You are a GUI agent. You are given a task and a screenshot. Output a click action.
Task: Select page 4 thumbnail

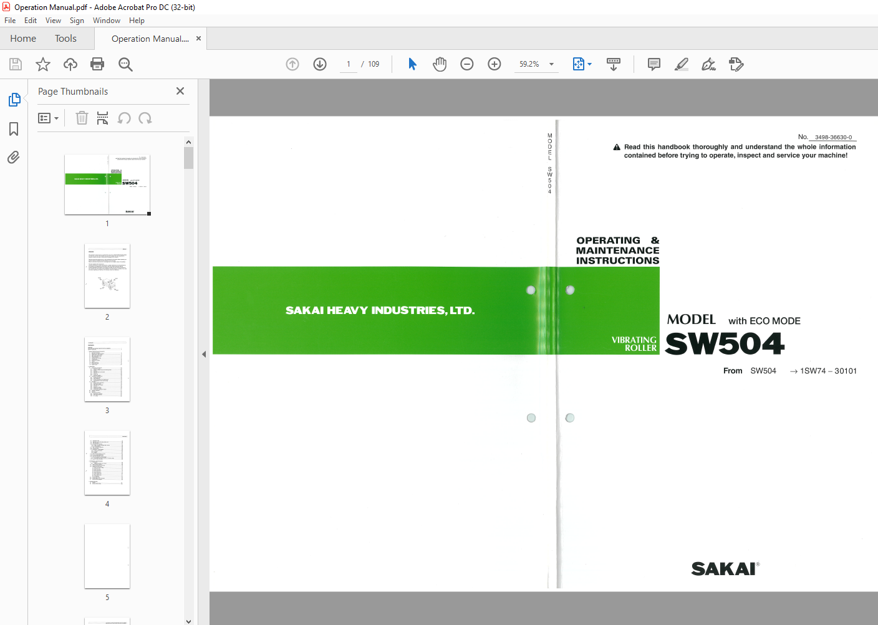[107, 463]
